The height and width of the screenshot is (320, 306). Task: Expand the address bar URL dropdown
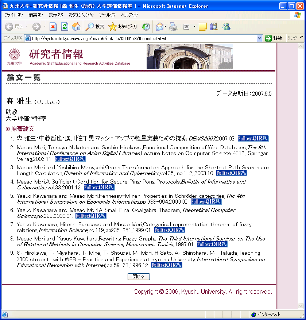click(x=259, y=38)
